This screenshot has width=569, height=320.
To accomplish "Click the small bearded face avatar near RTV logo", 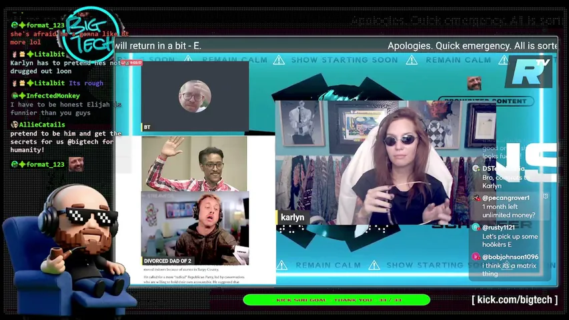I will point(474,83).
